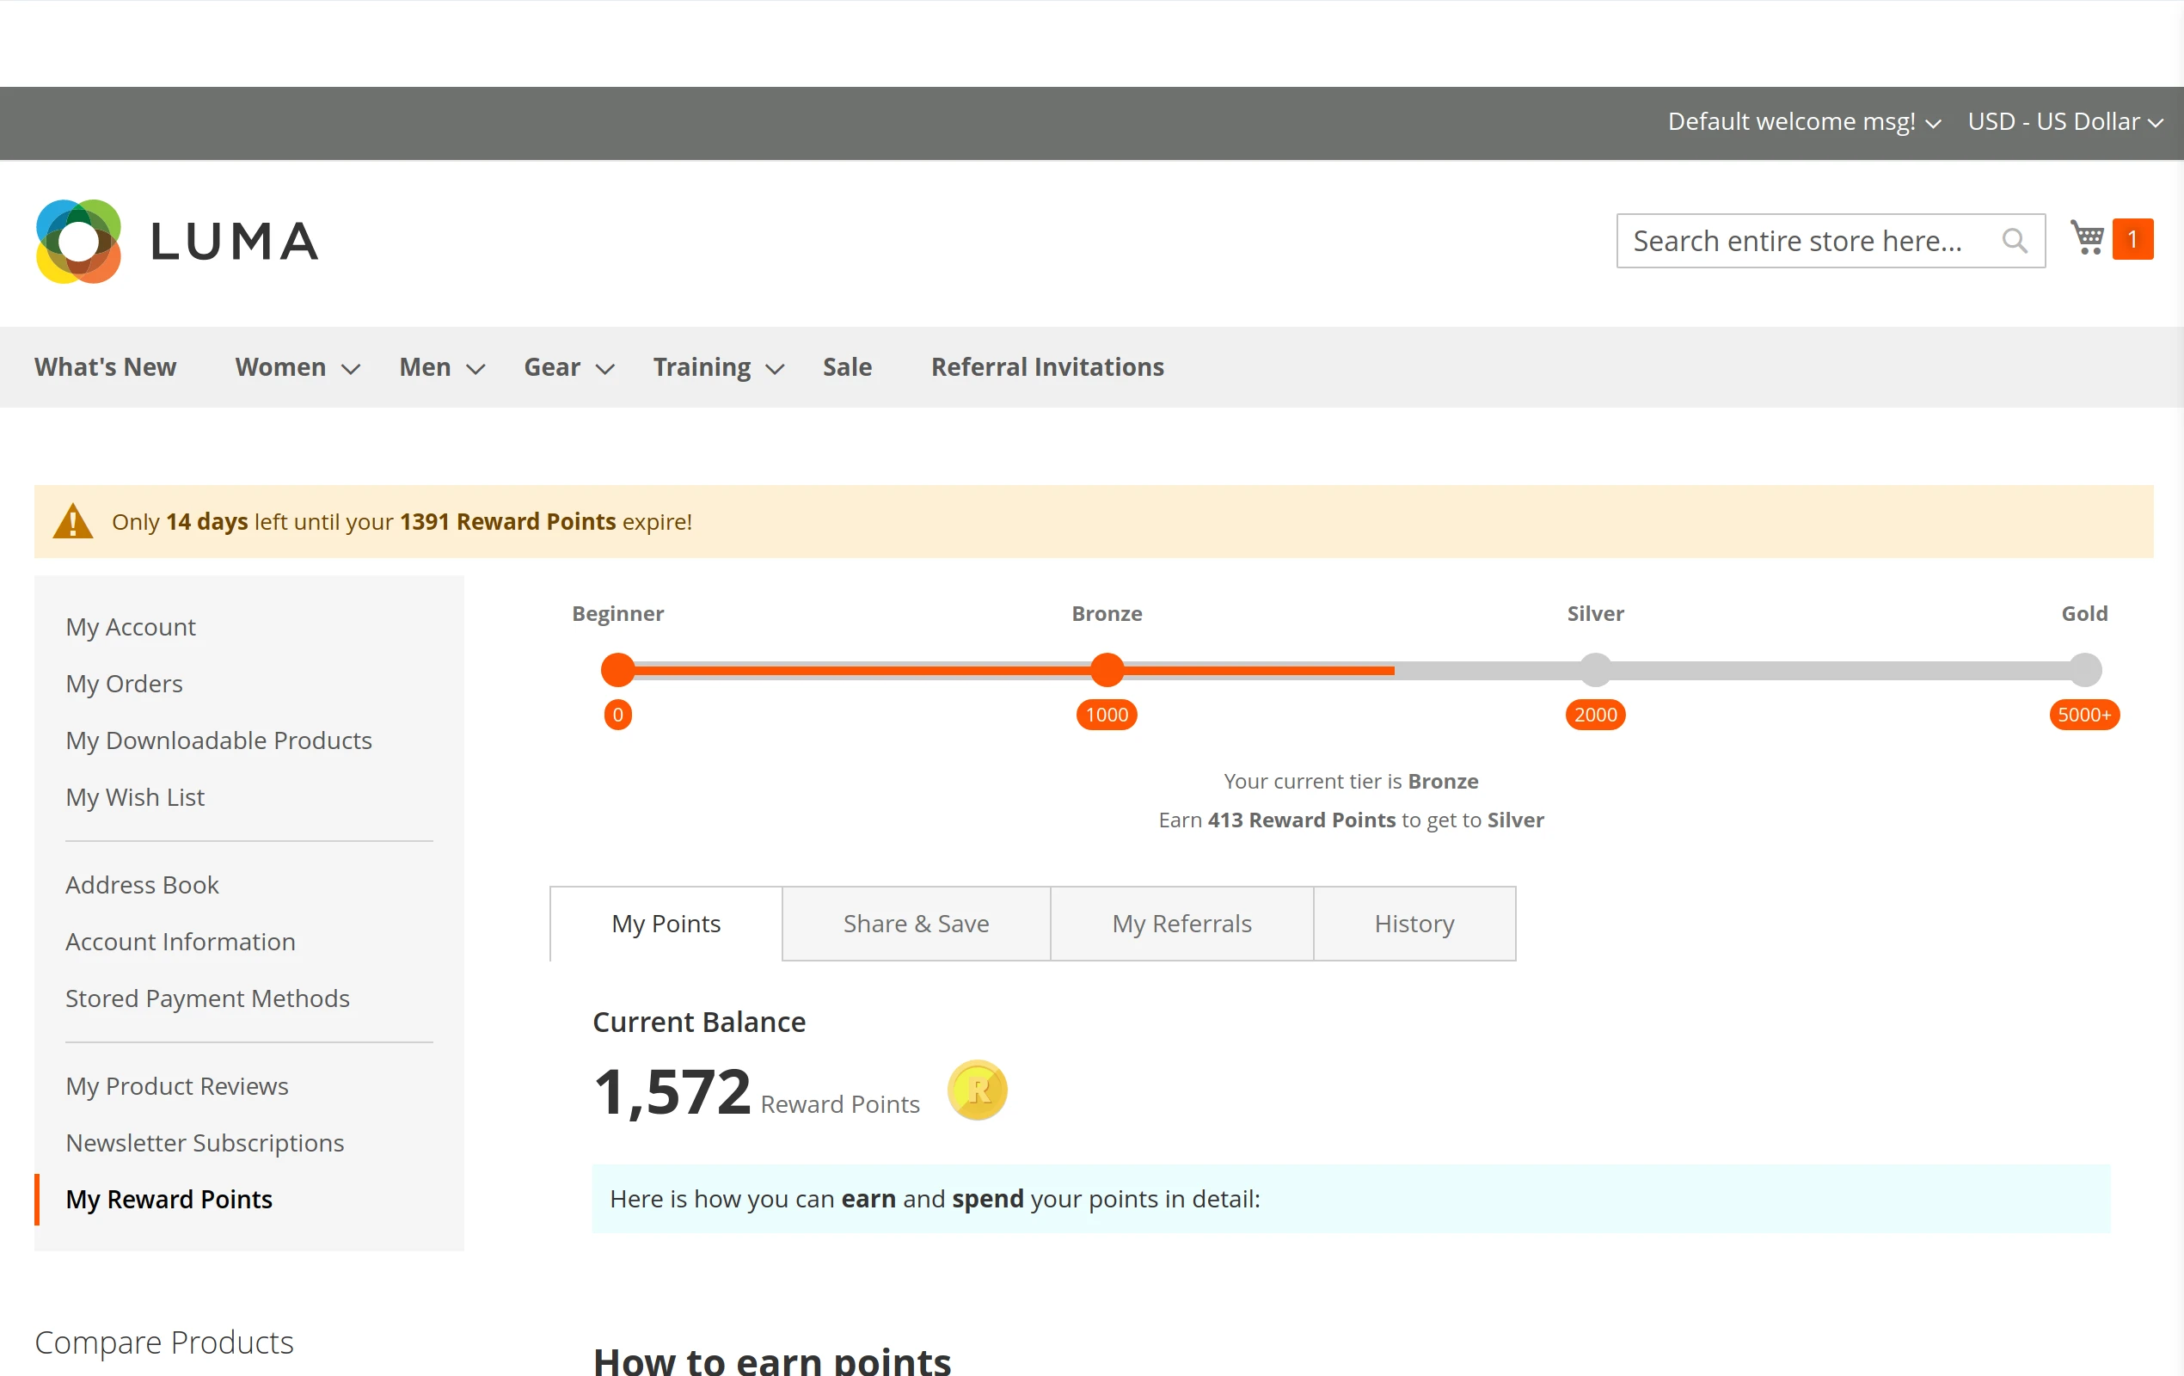Go to the Address Book page

point(142,884)
